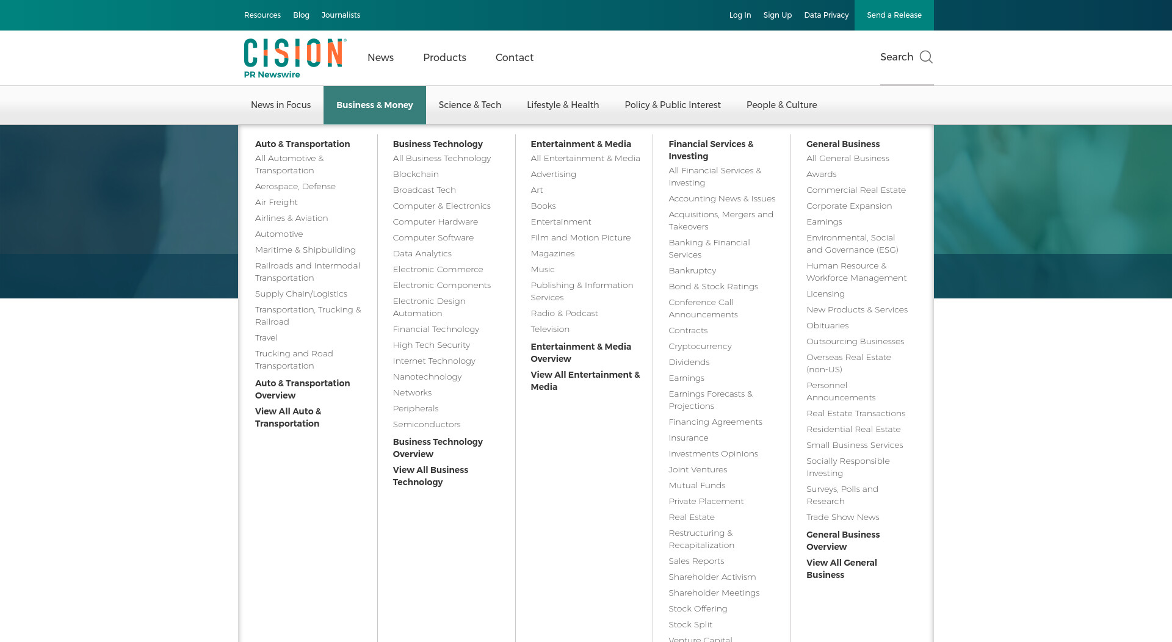Screen dimensions: 1172x642
Task: Open Shareholder Activism category
Action: [712, 577]
